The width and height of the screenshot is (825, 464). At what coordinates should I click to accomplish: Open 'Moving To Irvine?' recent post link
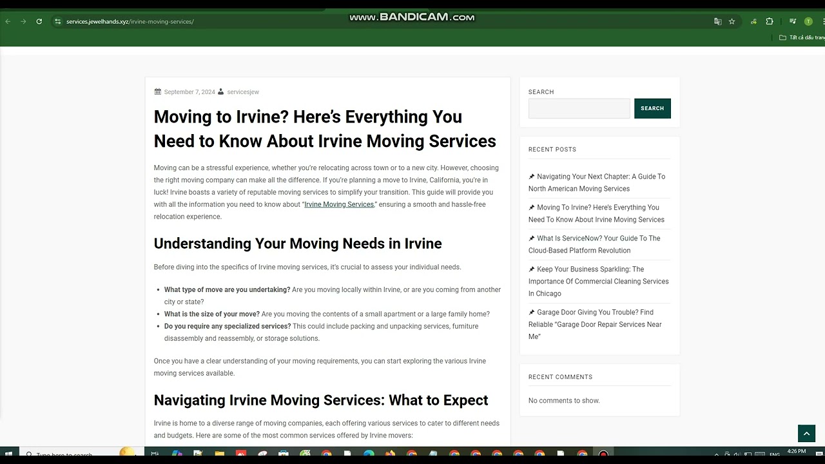pos(596,213)
